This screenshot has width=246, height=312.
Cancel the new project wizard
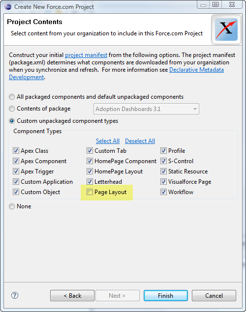point(214,295)
